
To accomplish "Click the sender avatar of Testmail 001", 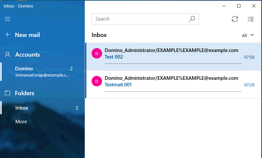I will pos(97,81).
